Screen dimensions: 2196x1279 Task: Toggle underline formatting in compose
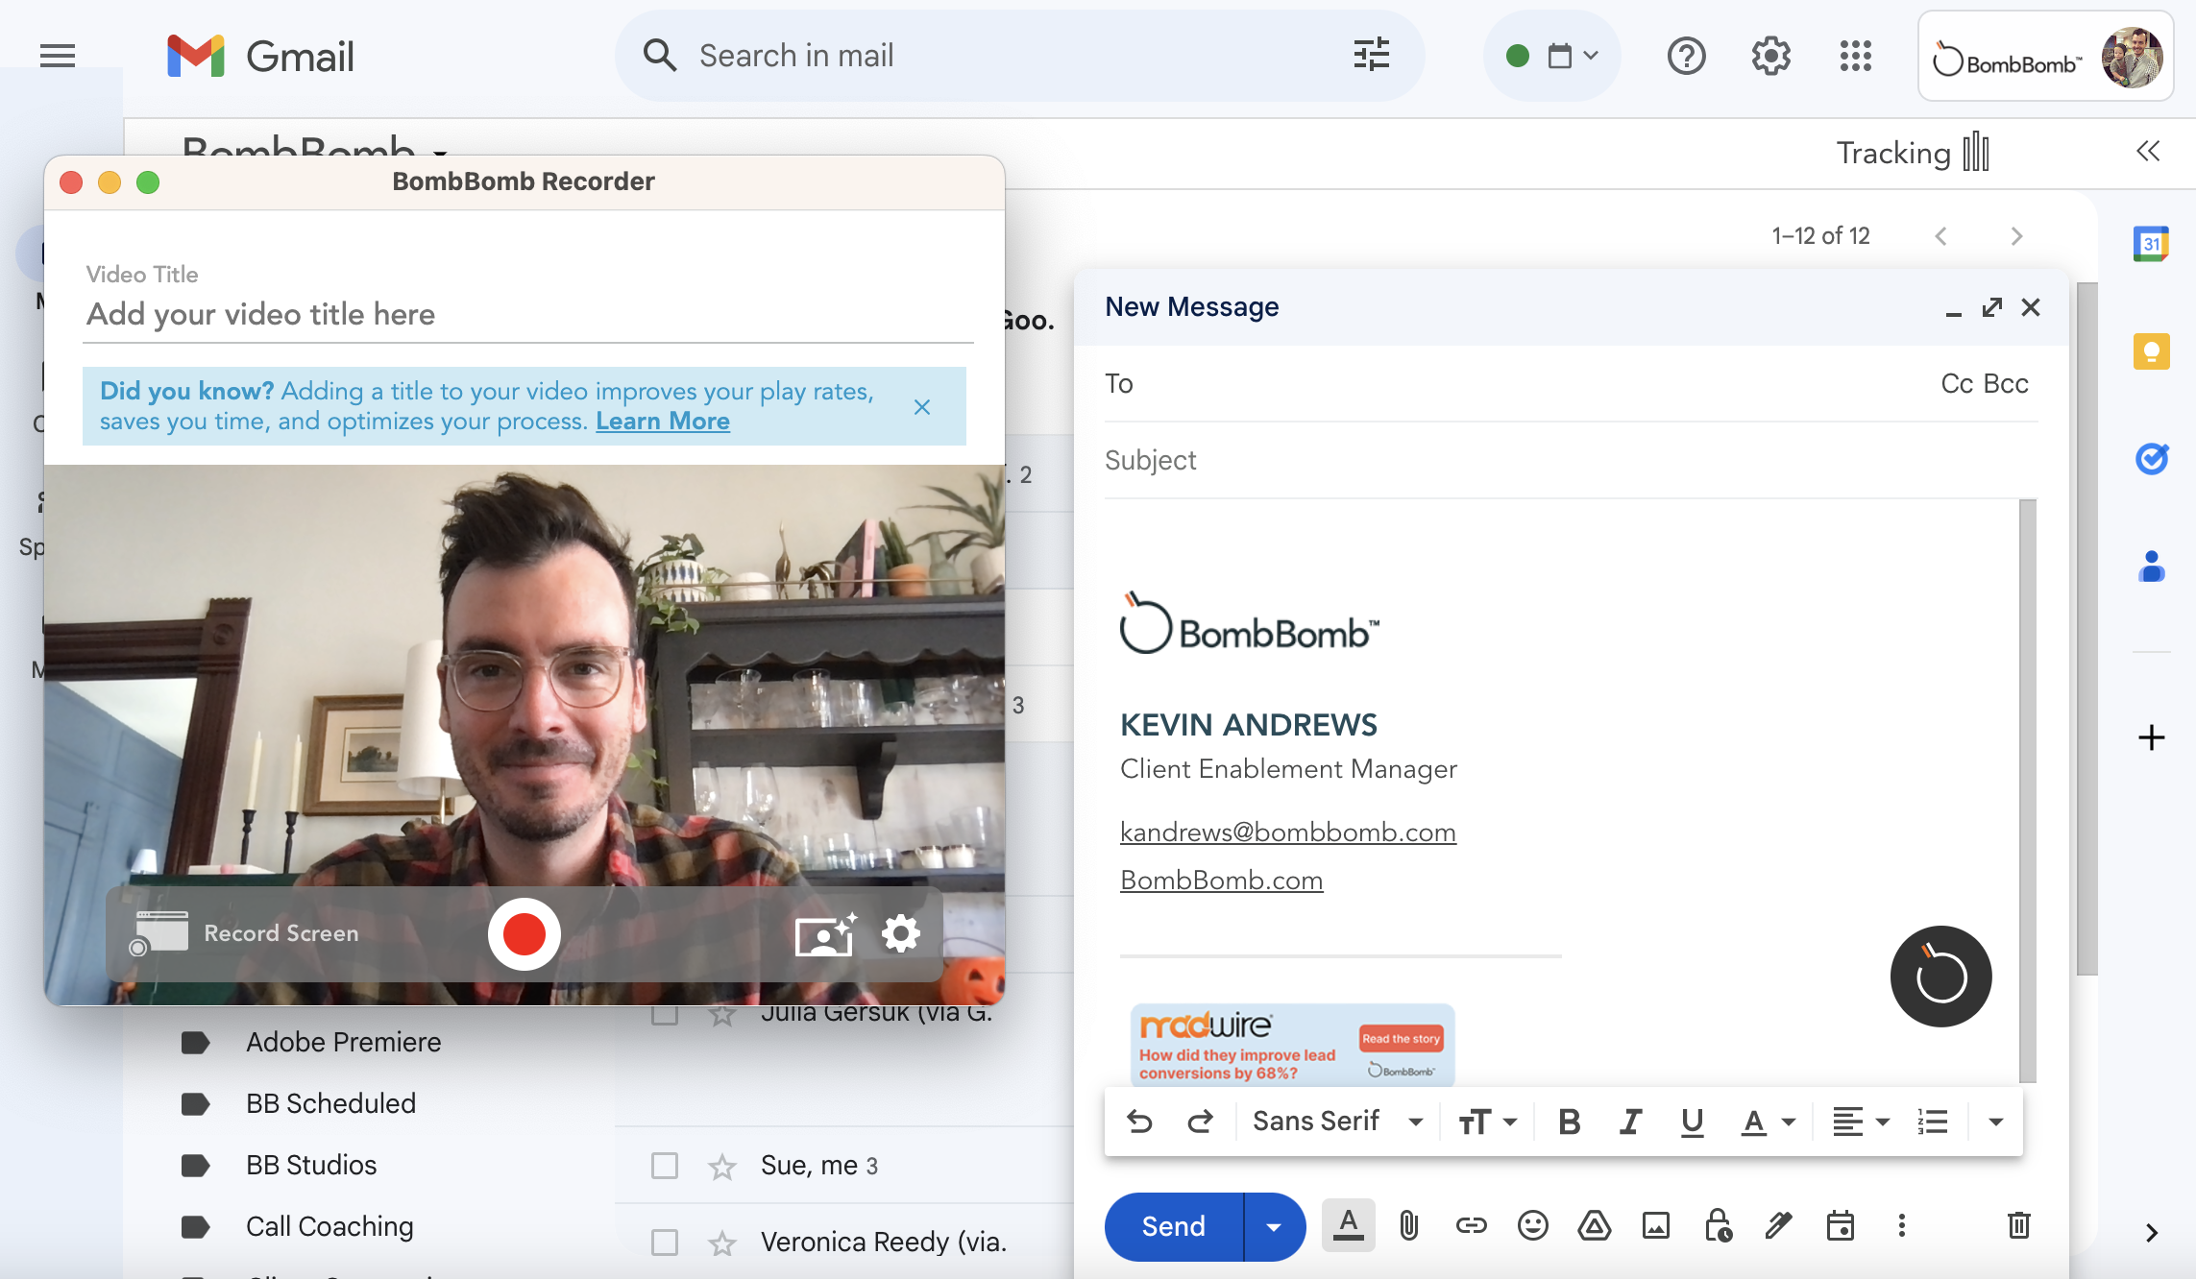(x=1692, y=1122)
